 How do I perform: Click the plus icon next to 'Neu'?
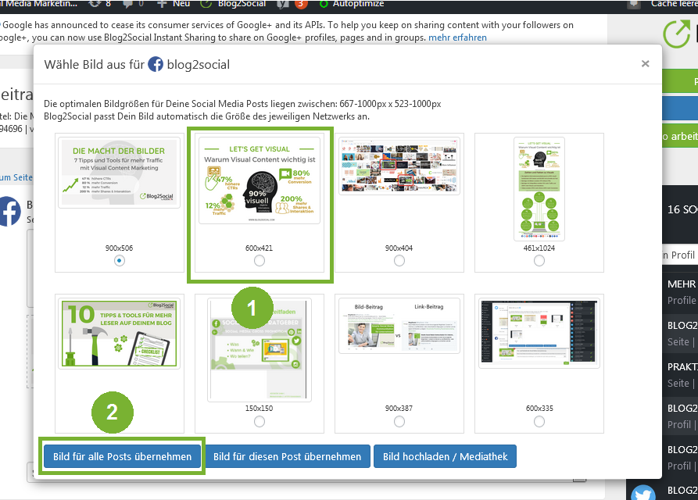pos(162,4)
